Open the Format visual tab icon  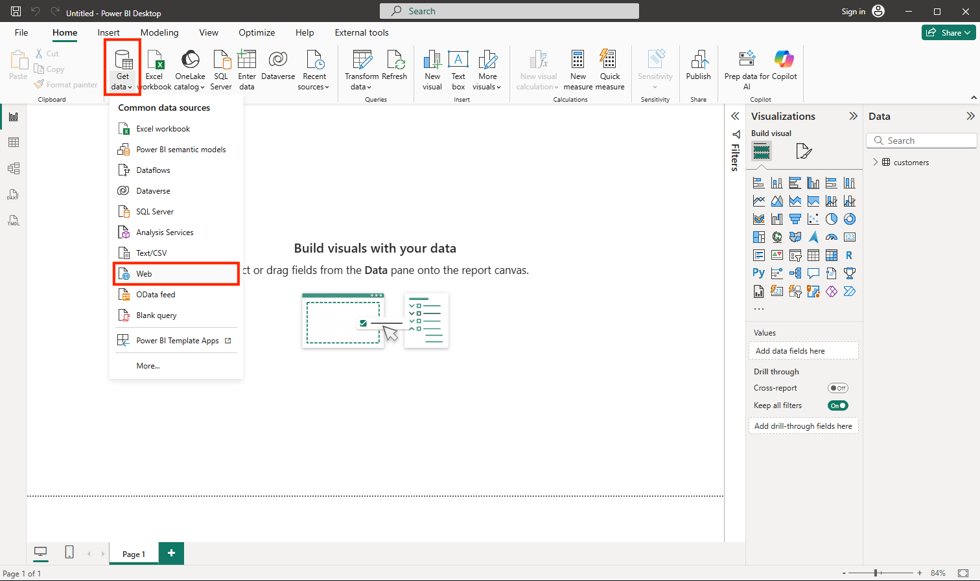click(804, 151)
